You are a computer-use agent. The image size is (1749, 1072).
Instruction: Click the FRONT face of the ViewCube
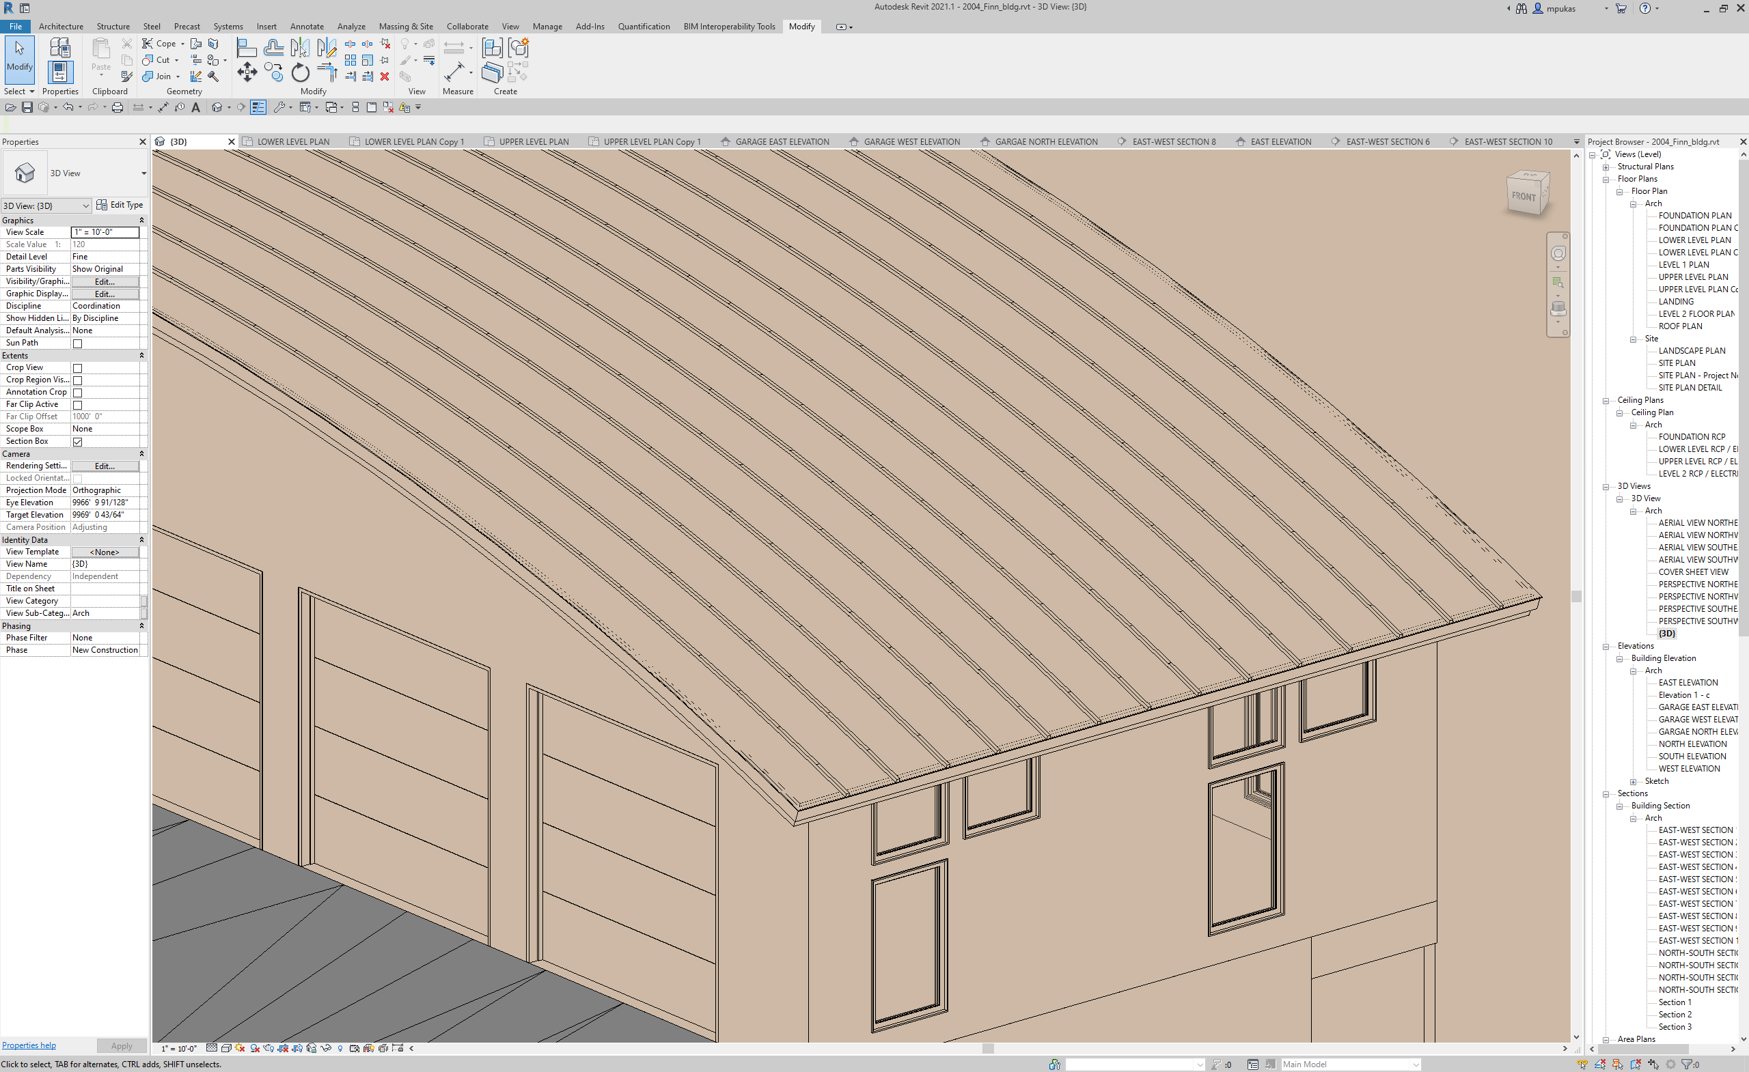(x=1524, y=197)
